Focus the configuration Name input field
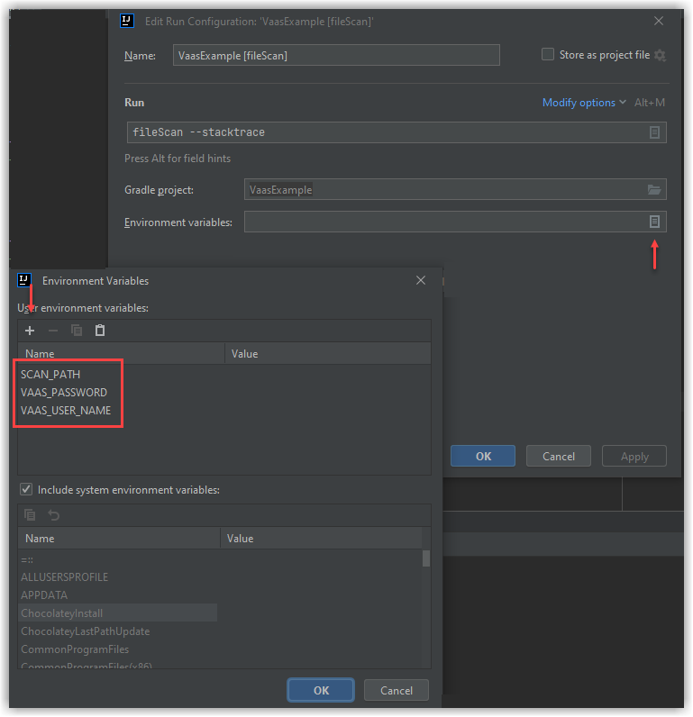693x717 pixels. point(336,55)
